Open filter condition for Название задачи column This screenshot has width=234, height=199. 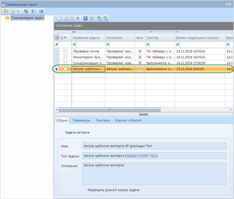point(74,45)
